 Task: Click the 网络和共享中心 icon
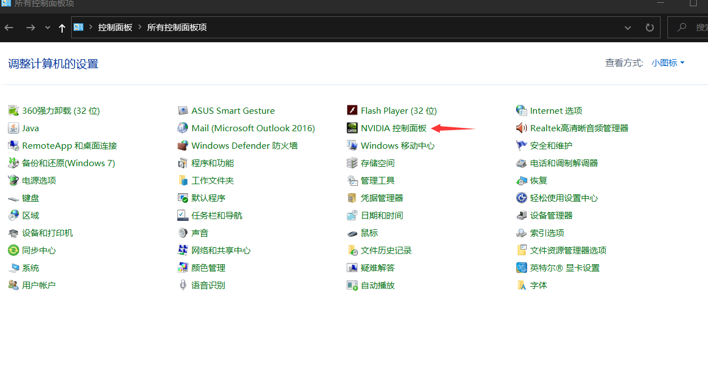tap(183, 250)
